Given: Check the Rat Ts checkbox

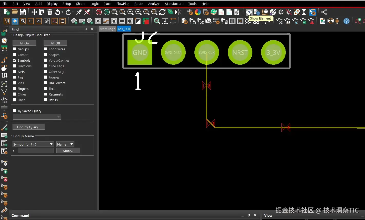Looking at the screenshot, I should pos(46,100).
